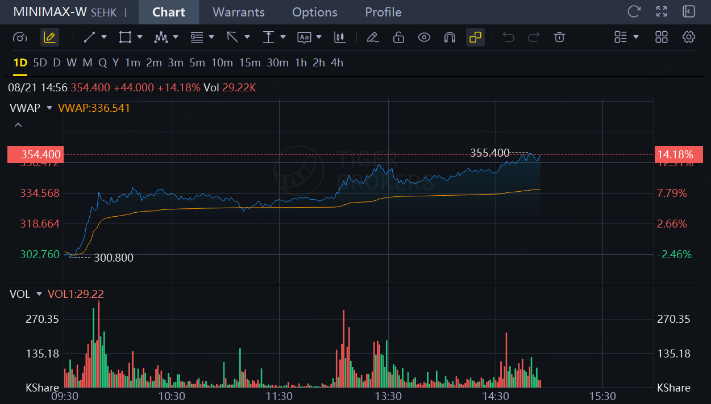Collapse the side panel icon

coord(689,11)
